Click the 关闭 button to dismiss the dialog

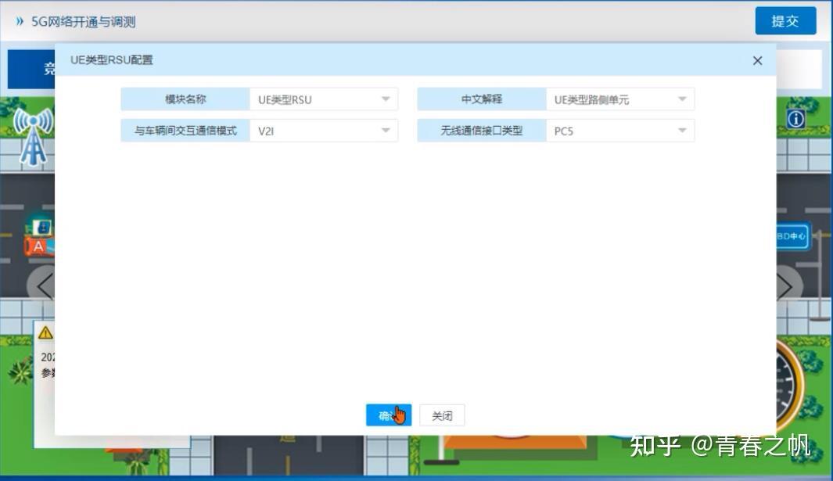[x=441, y=415]
